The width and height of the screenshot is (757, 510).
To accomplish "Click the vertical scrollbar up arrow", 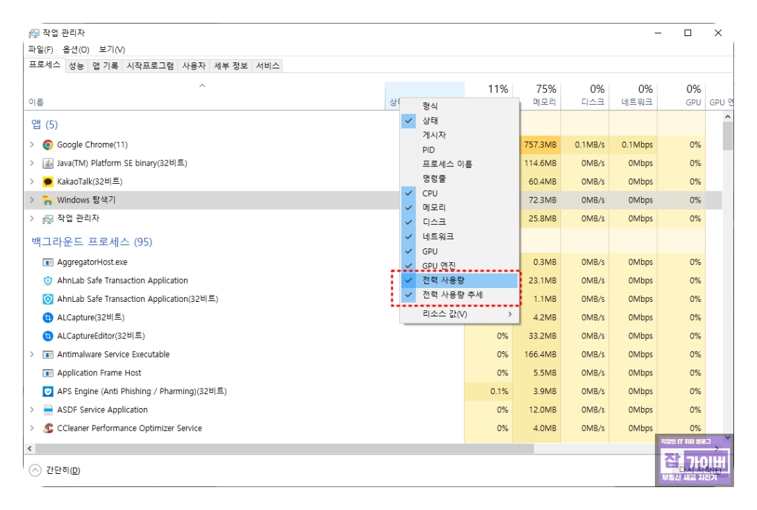I will (x=728, y=117).
